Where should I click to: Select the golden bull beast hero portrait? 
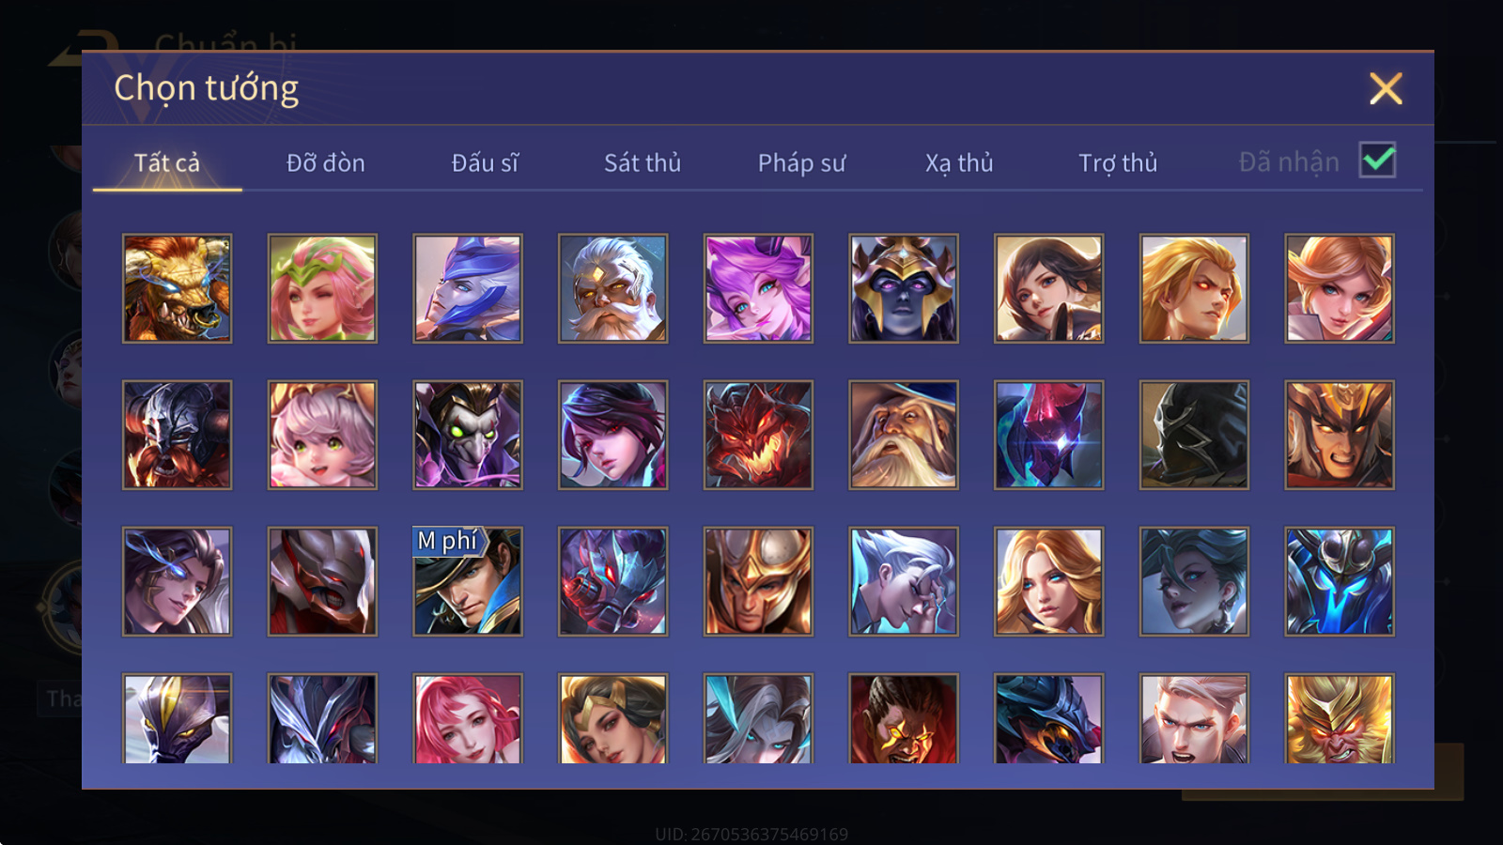click(177, 288)
